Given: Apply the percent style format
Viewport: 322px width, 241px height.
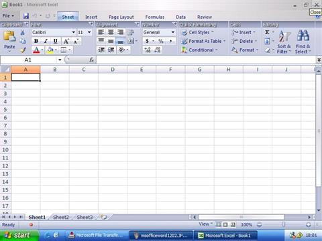Looking at the screenshot, I should click(161, 41).
